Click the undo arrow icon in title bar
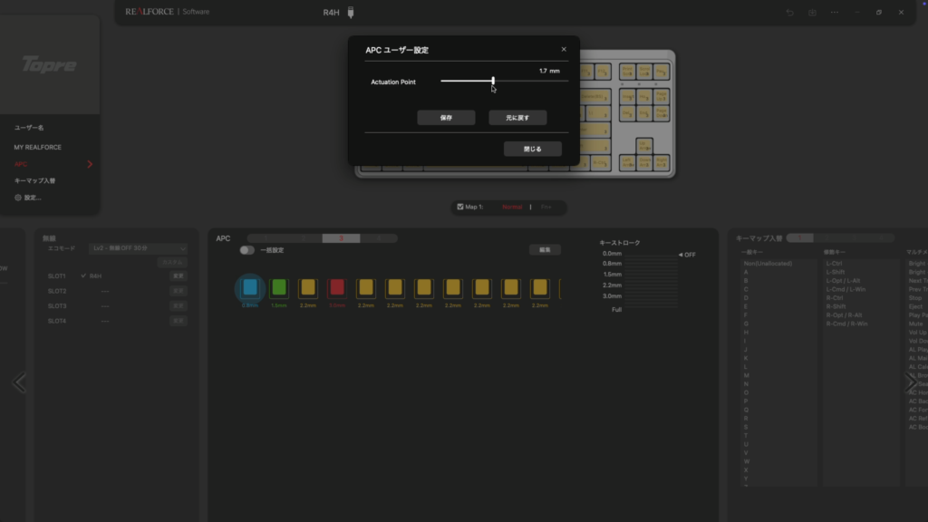This screenshot has height=522, width=928. [x=789, y=13]
